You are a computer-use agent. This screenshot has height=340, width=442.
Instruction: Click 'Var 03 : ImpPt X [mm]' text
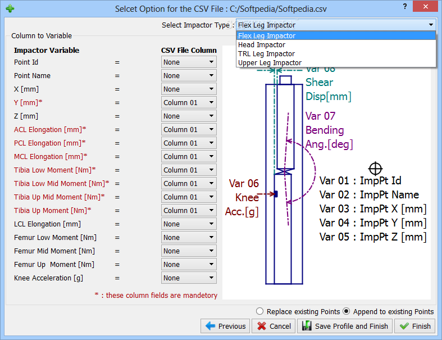click(x=373, y=209)
